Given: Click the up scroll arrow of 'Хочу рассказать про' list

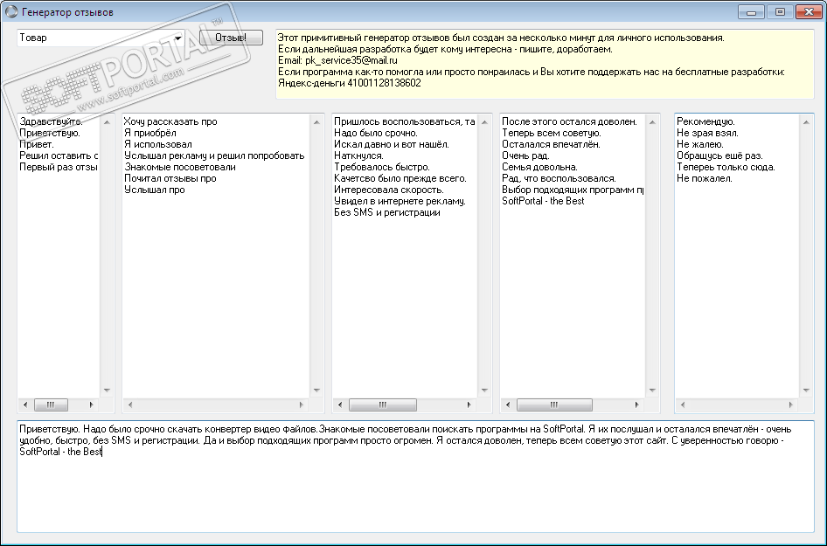Looking at the screenshot, I should [x=316, y=122].
